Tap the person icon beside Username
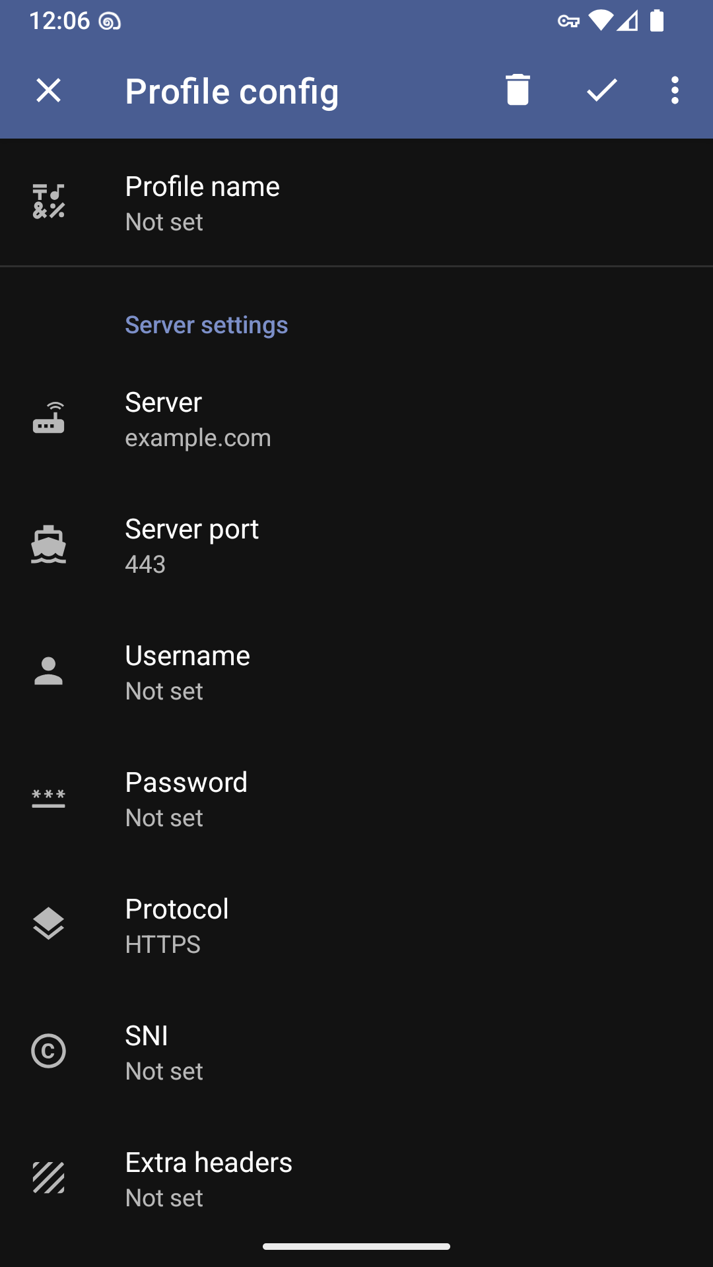This screenshot has height=1267, width=713. coord(48,671)
